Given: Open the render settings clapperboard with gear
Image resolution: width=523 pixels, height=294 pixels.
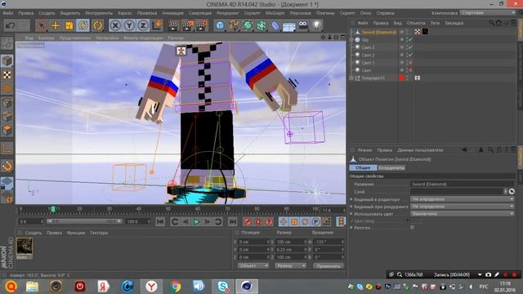Looking at the screenshot, I should [202, 25].
